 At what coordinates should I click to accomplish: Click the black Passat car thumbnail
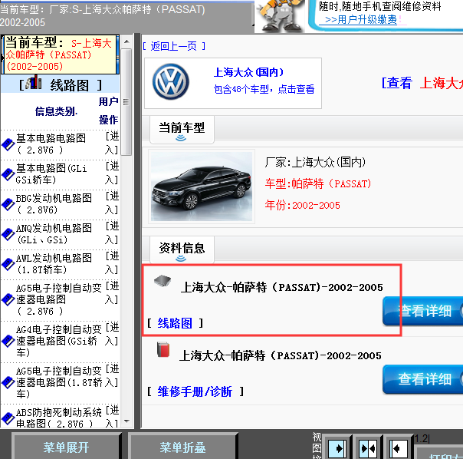click(x=202, y=187)
